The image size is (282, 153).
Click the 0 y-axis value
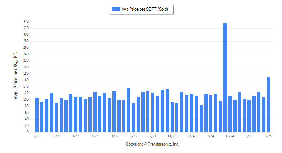point(27,132)
